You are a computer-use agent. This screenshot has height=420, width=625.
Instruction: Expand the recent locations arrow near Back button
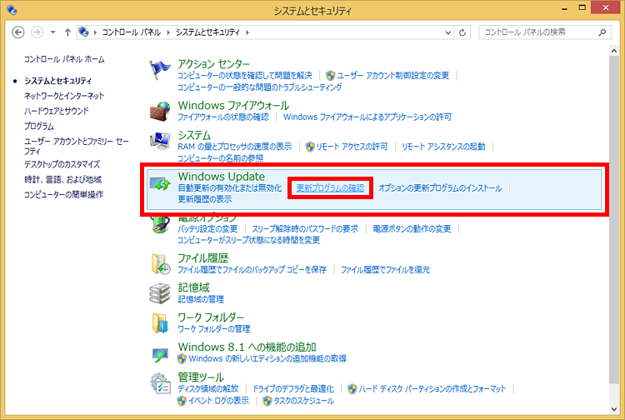tap(52, 32)
